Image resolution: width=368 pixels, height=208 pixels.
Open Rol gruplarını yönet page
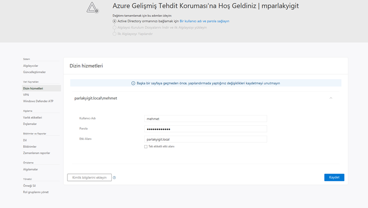pos(35,192)
